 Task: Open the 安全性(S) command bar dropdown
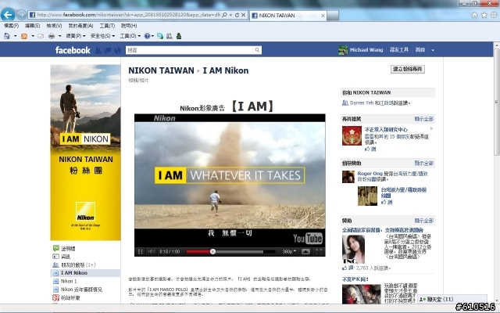[x=102, y=36]
